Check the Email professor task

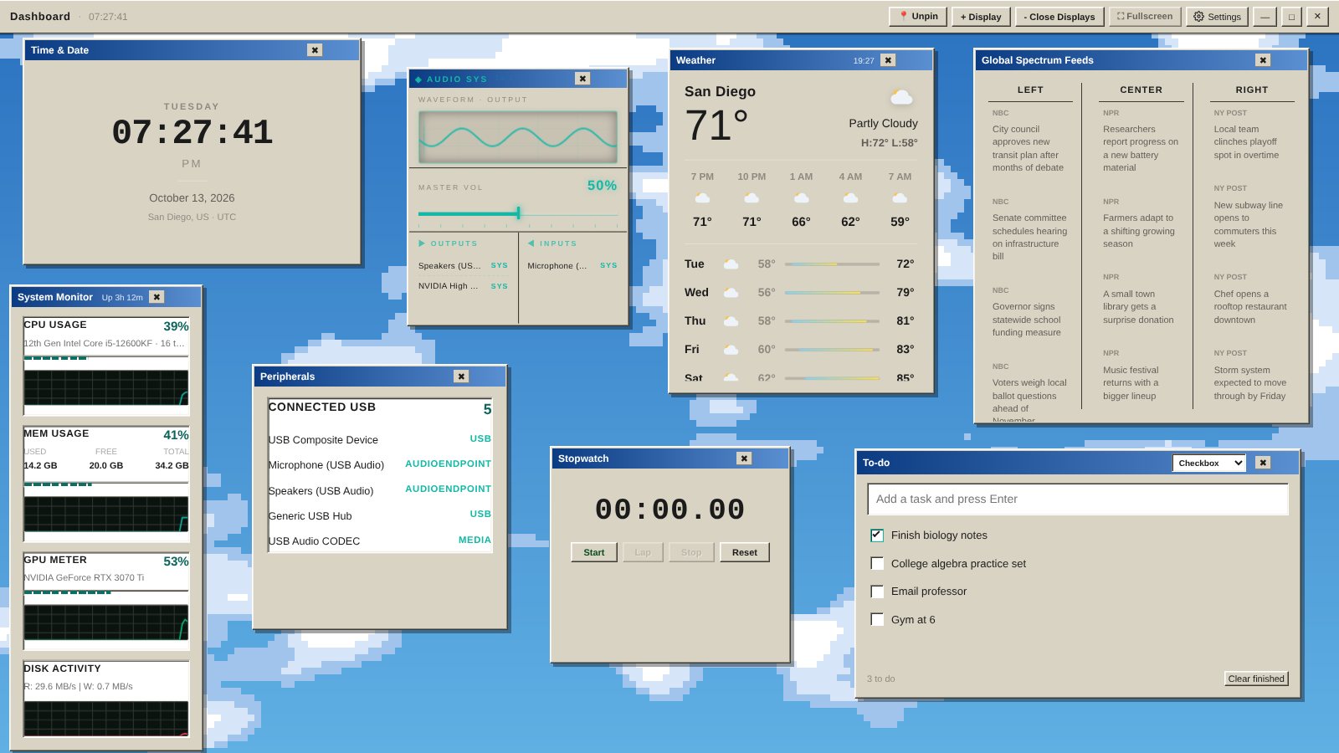[x=877, y=592]
